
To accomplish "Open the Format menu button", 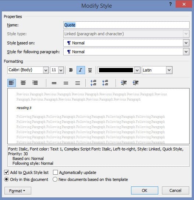I will click(x=18, y=191).
